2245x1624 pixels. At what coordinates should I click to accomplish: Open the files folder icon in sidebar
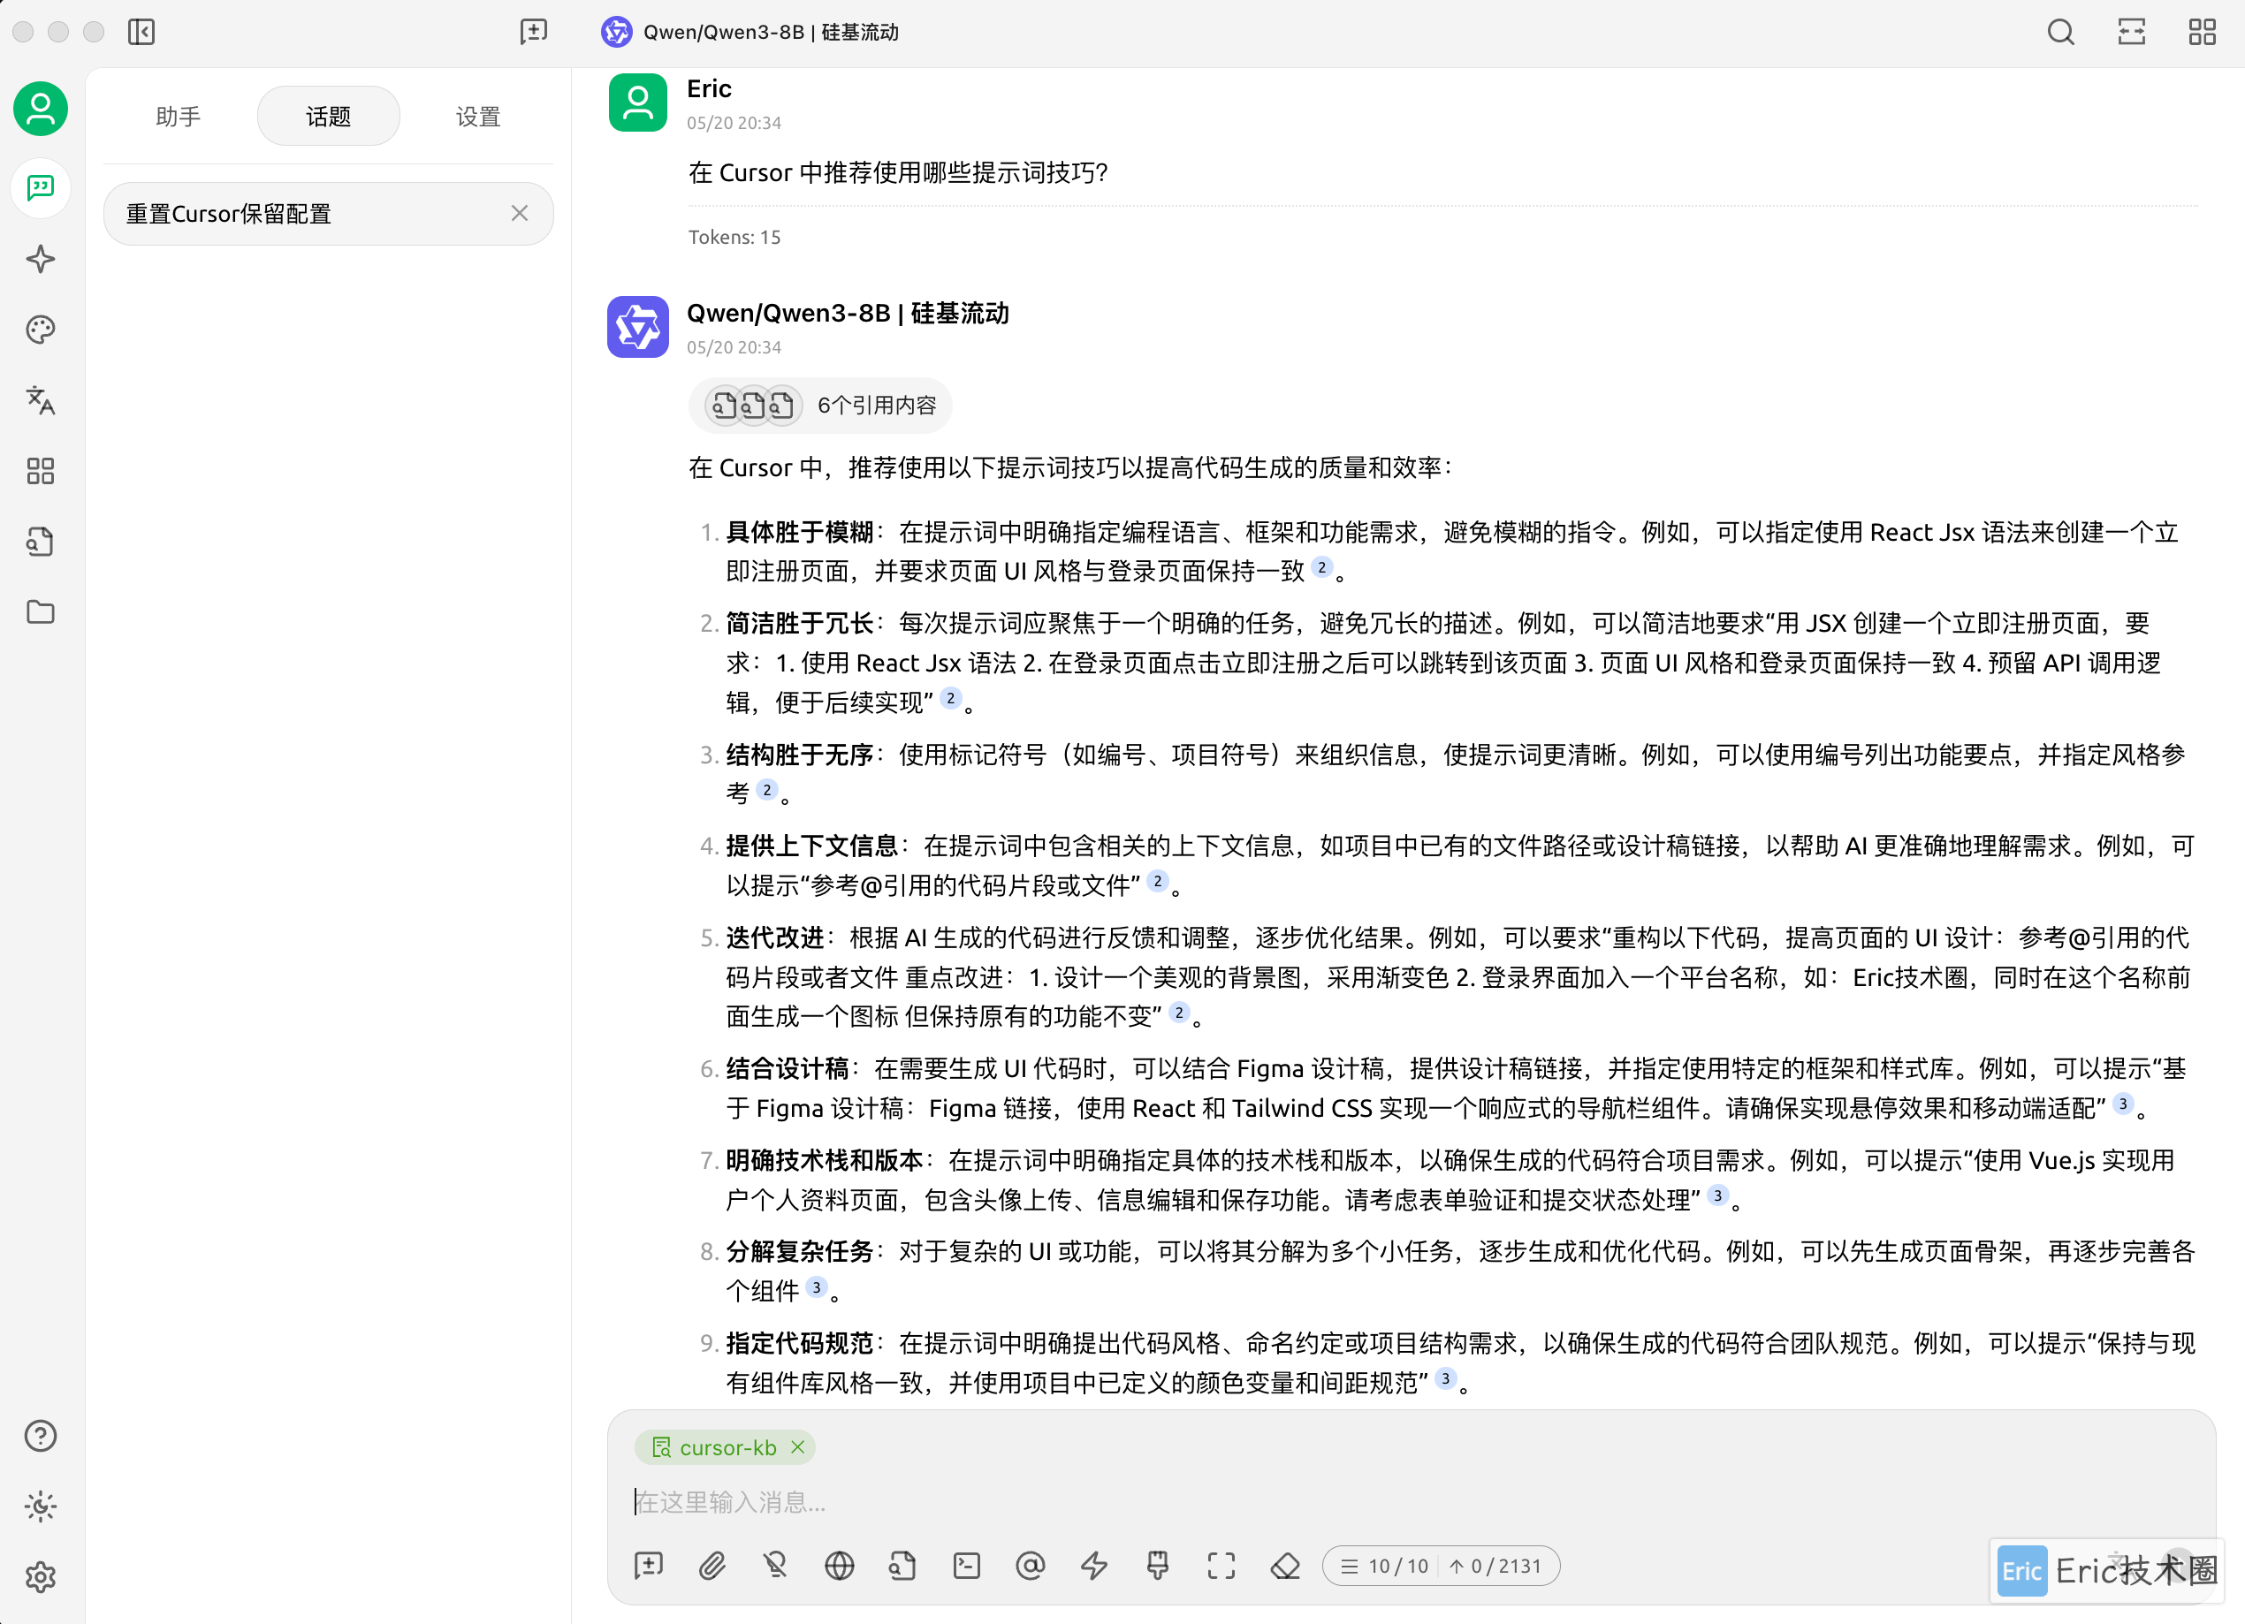[x=41, y=612]
